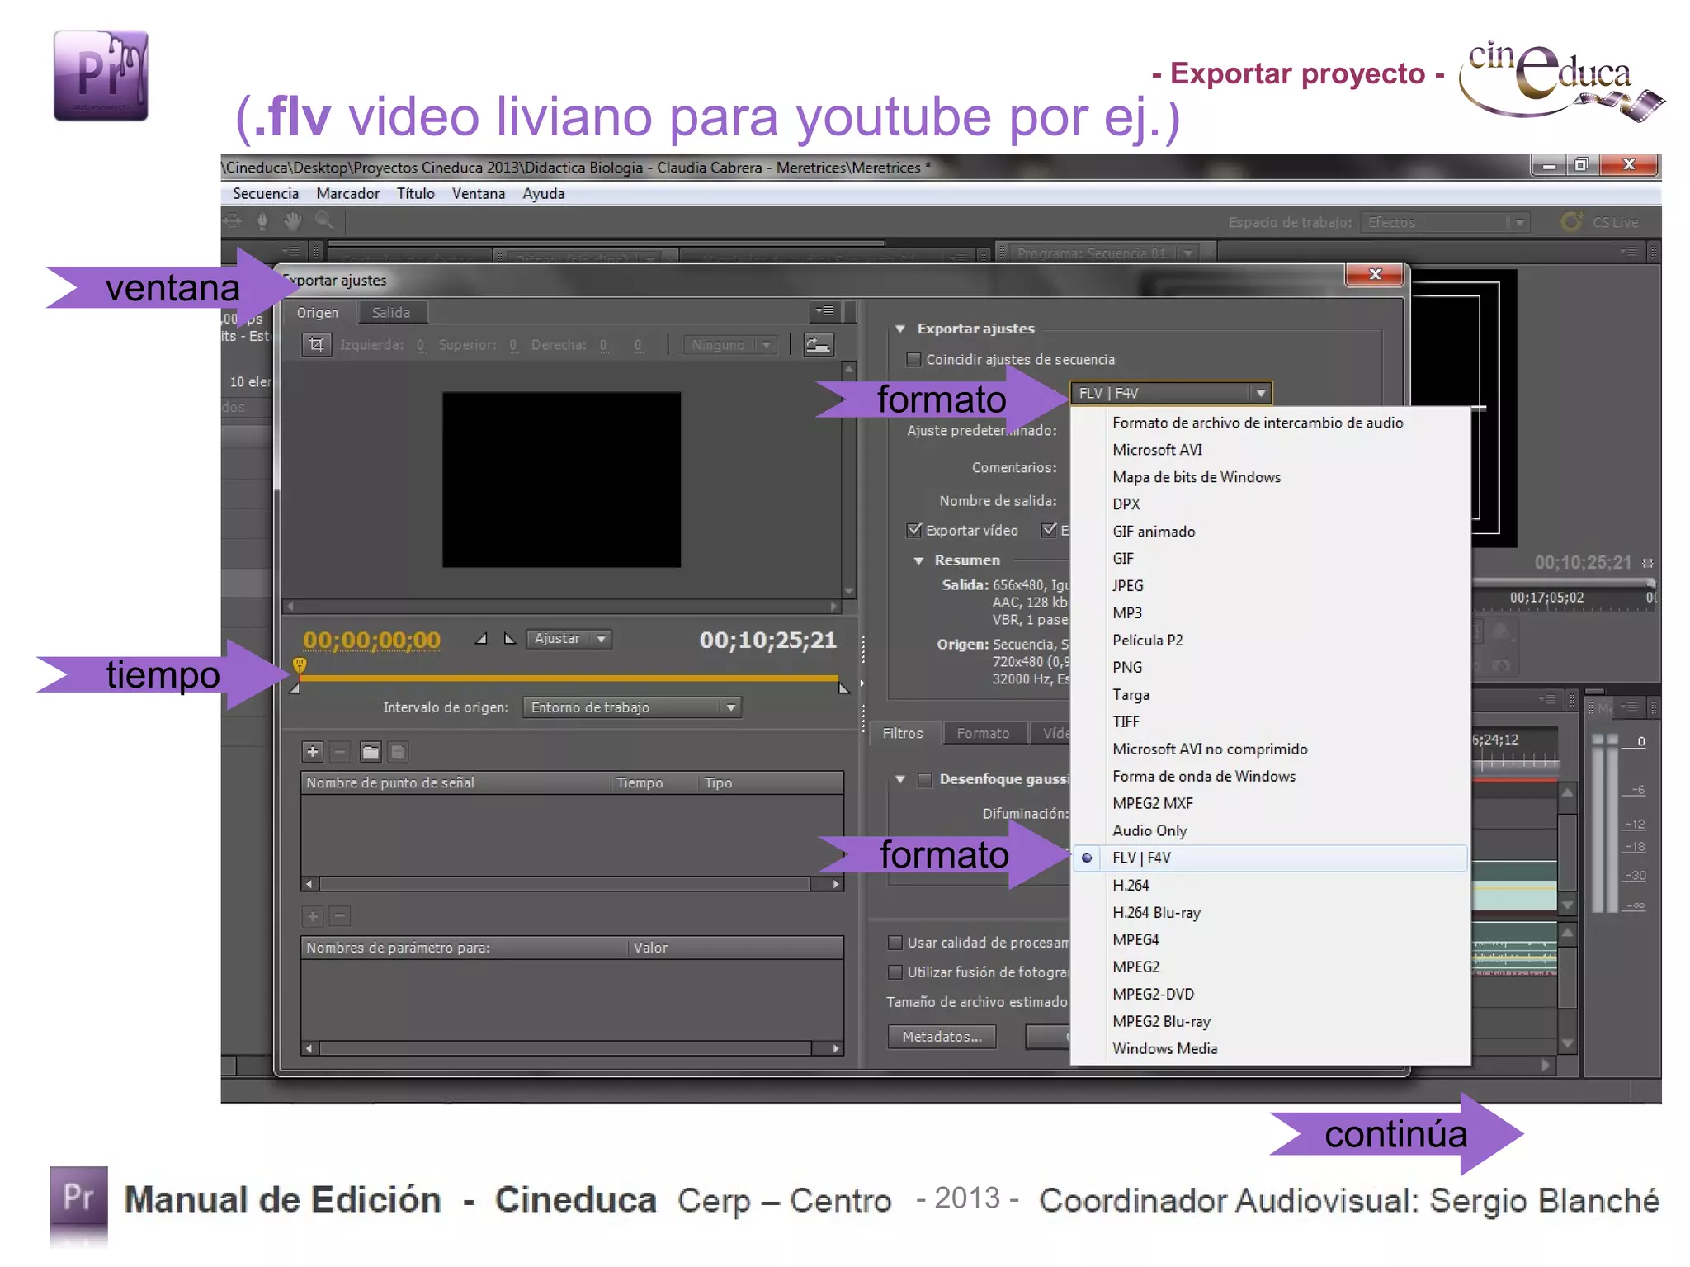Click the aspect ratio correction icon beside Ninguno
The height and width of the screenshot is (1267, 1690).
click(818, 345)
